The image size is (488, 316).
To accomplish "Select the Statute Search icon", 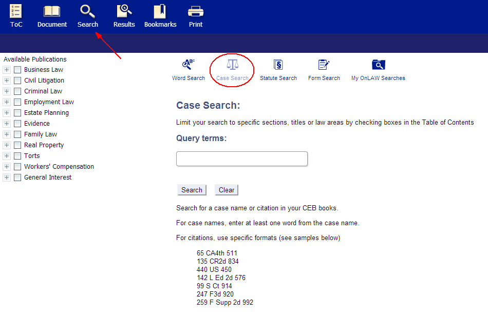I will 278,65.
